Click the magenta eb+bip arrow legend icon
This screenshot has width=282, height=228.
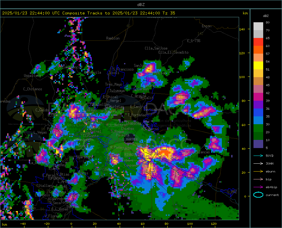(x=258, y=187)
